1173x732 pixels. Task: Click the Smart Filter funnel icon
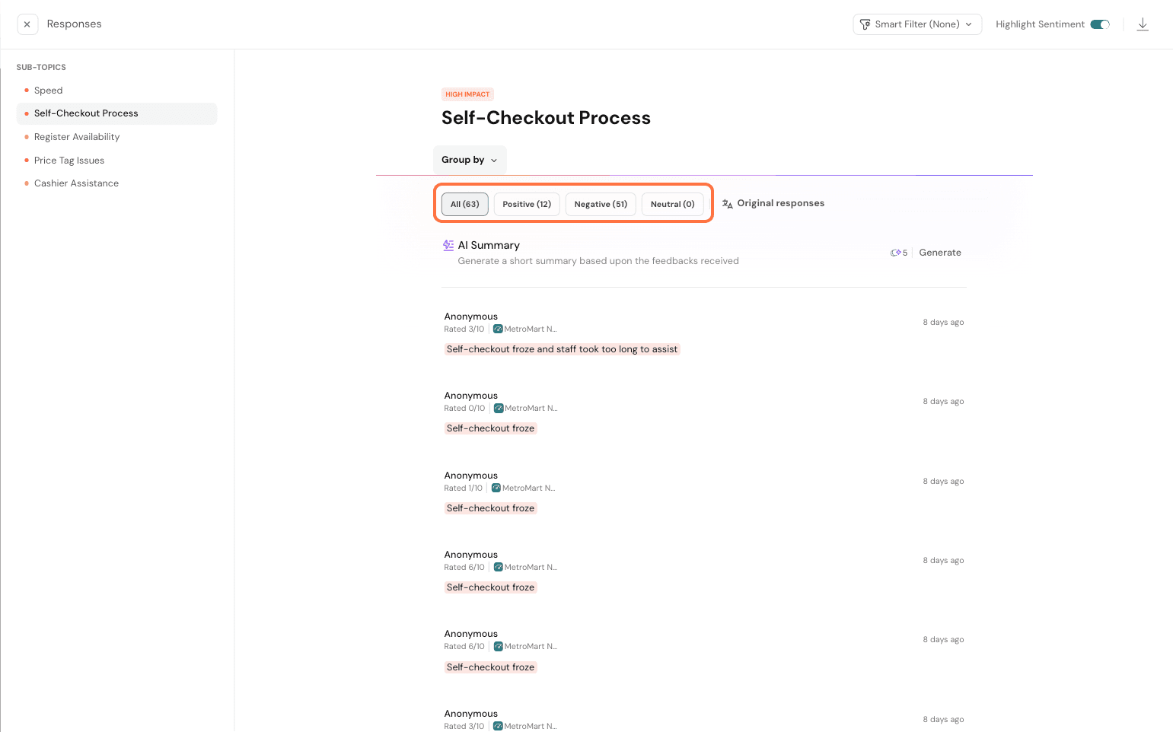pyautogui.click(x=865, y=24)
